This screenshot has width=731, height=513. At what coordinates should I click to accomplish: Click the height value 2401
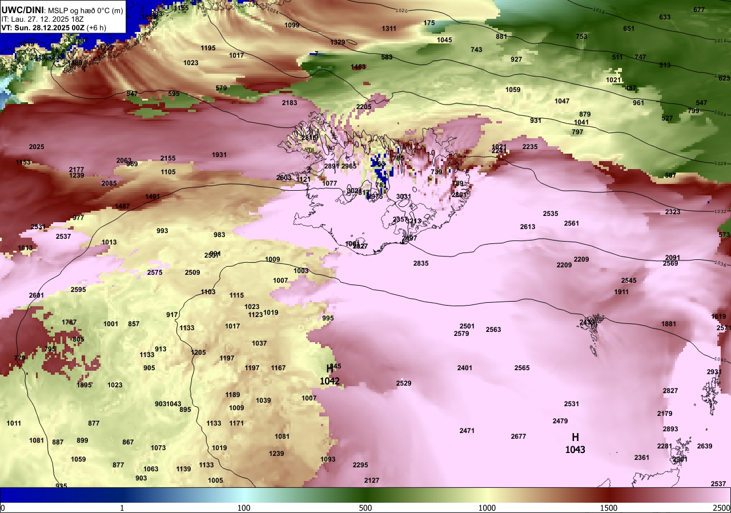pyautogui.click(x=465, y=368)
